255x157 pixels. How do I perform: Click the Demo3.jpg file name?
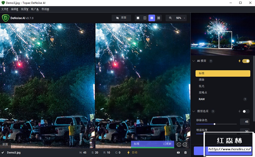pyautogui.click(x=14, y=152)
